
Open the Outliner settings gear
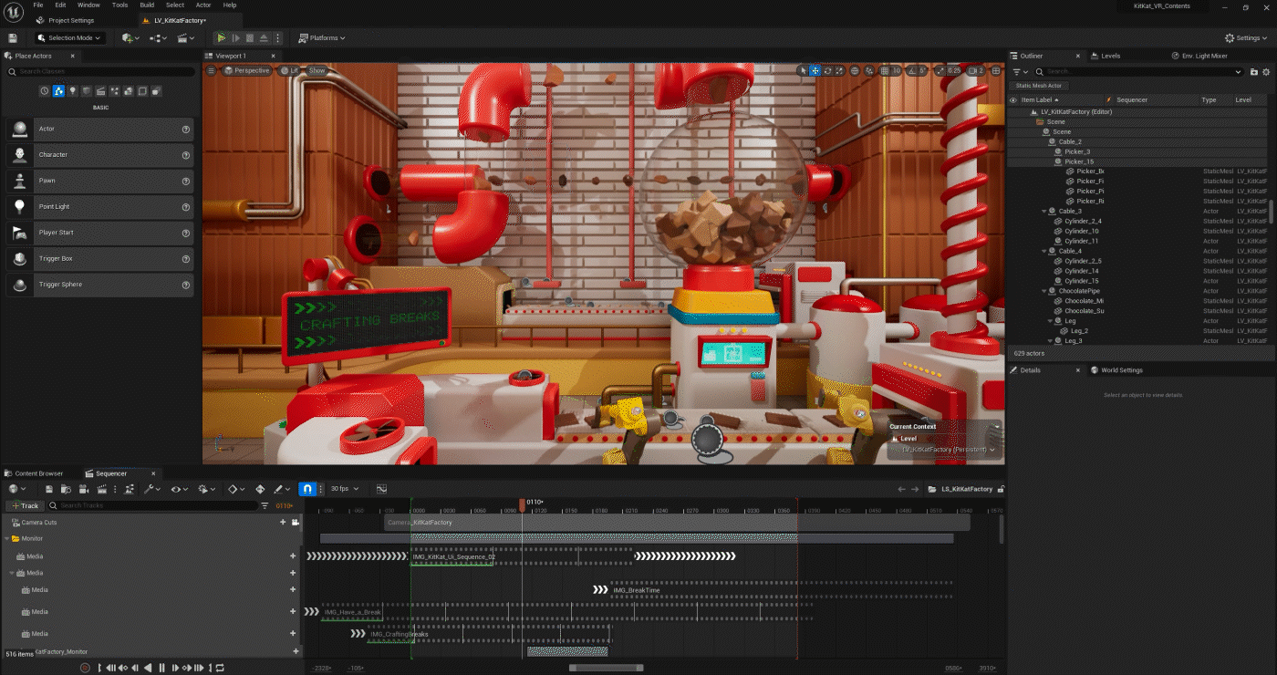1267,71
